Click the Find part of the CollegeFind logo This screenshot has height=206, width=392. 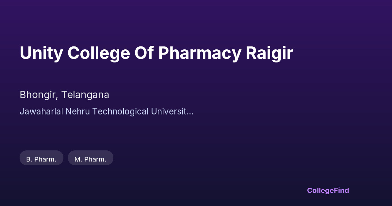point(341,190)
